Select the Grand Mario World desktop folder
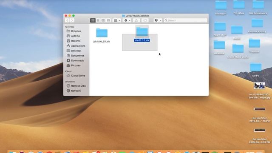Image resolution: width=272 pixels, height=153 pixels. click(x=238, y=48)
